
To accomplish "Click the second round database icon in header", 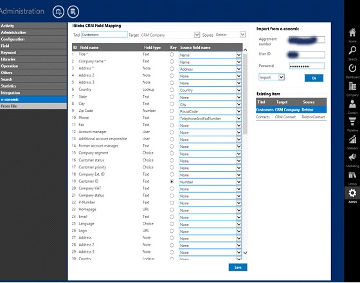I will 73,12.
